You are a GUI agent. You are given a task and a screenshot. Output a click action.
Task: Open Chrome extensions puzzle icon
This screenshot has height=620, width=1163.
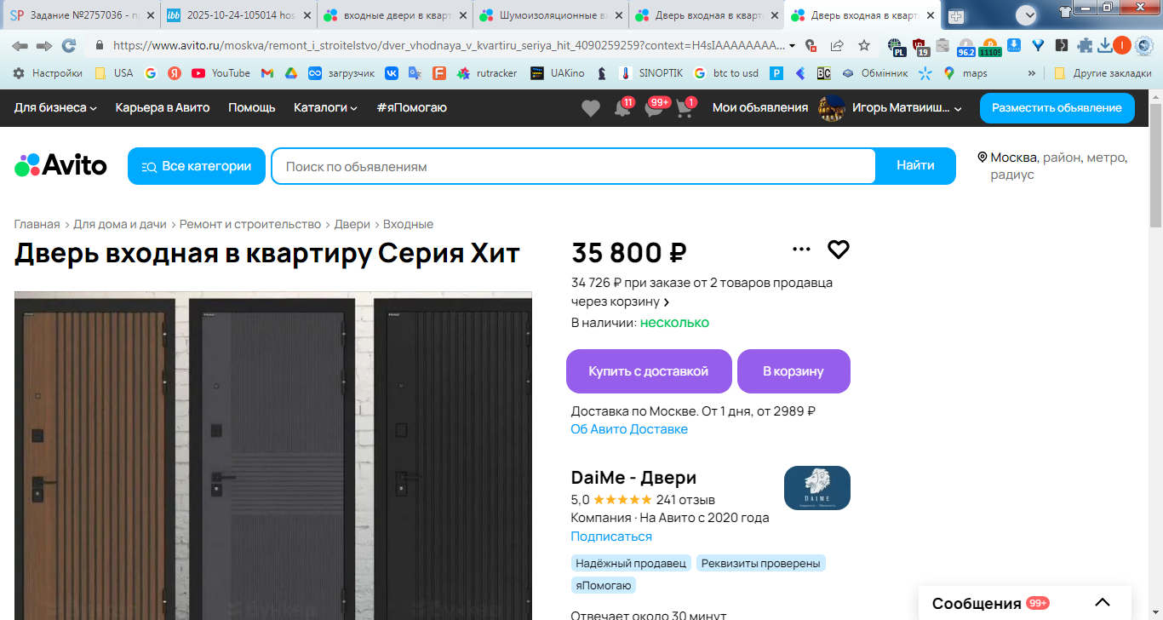point(1084,46)
